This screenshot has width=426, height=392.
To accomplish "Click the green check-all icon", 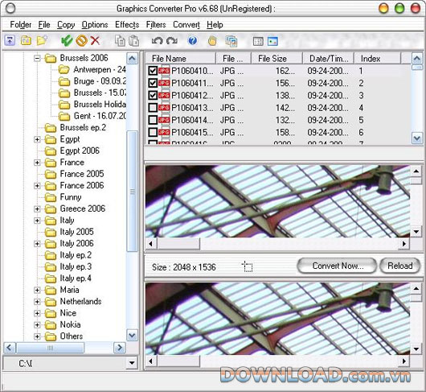I will [x=67, y=41].
